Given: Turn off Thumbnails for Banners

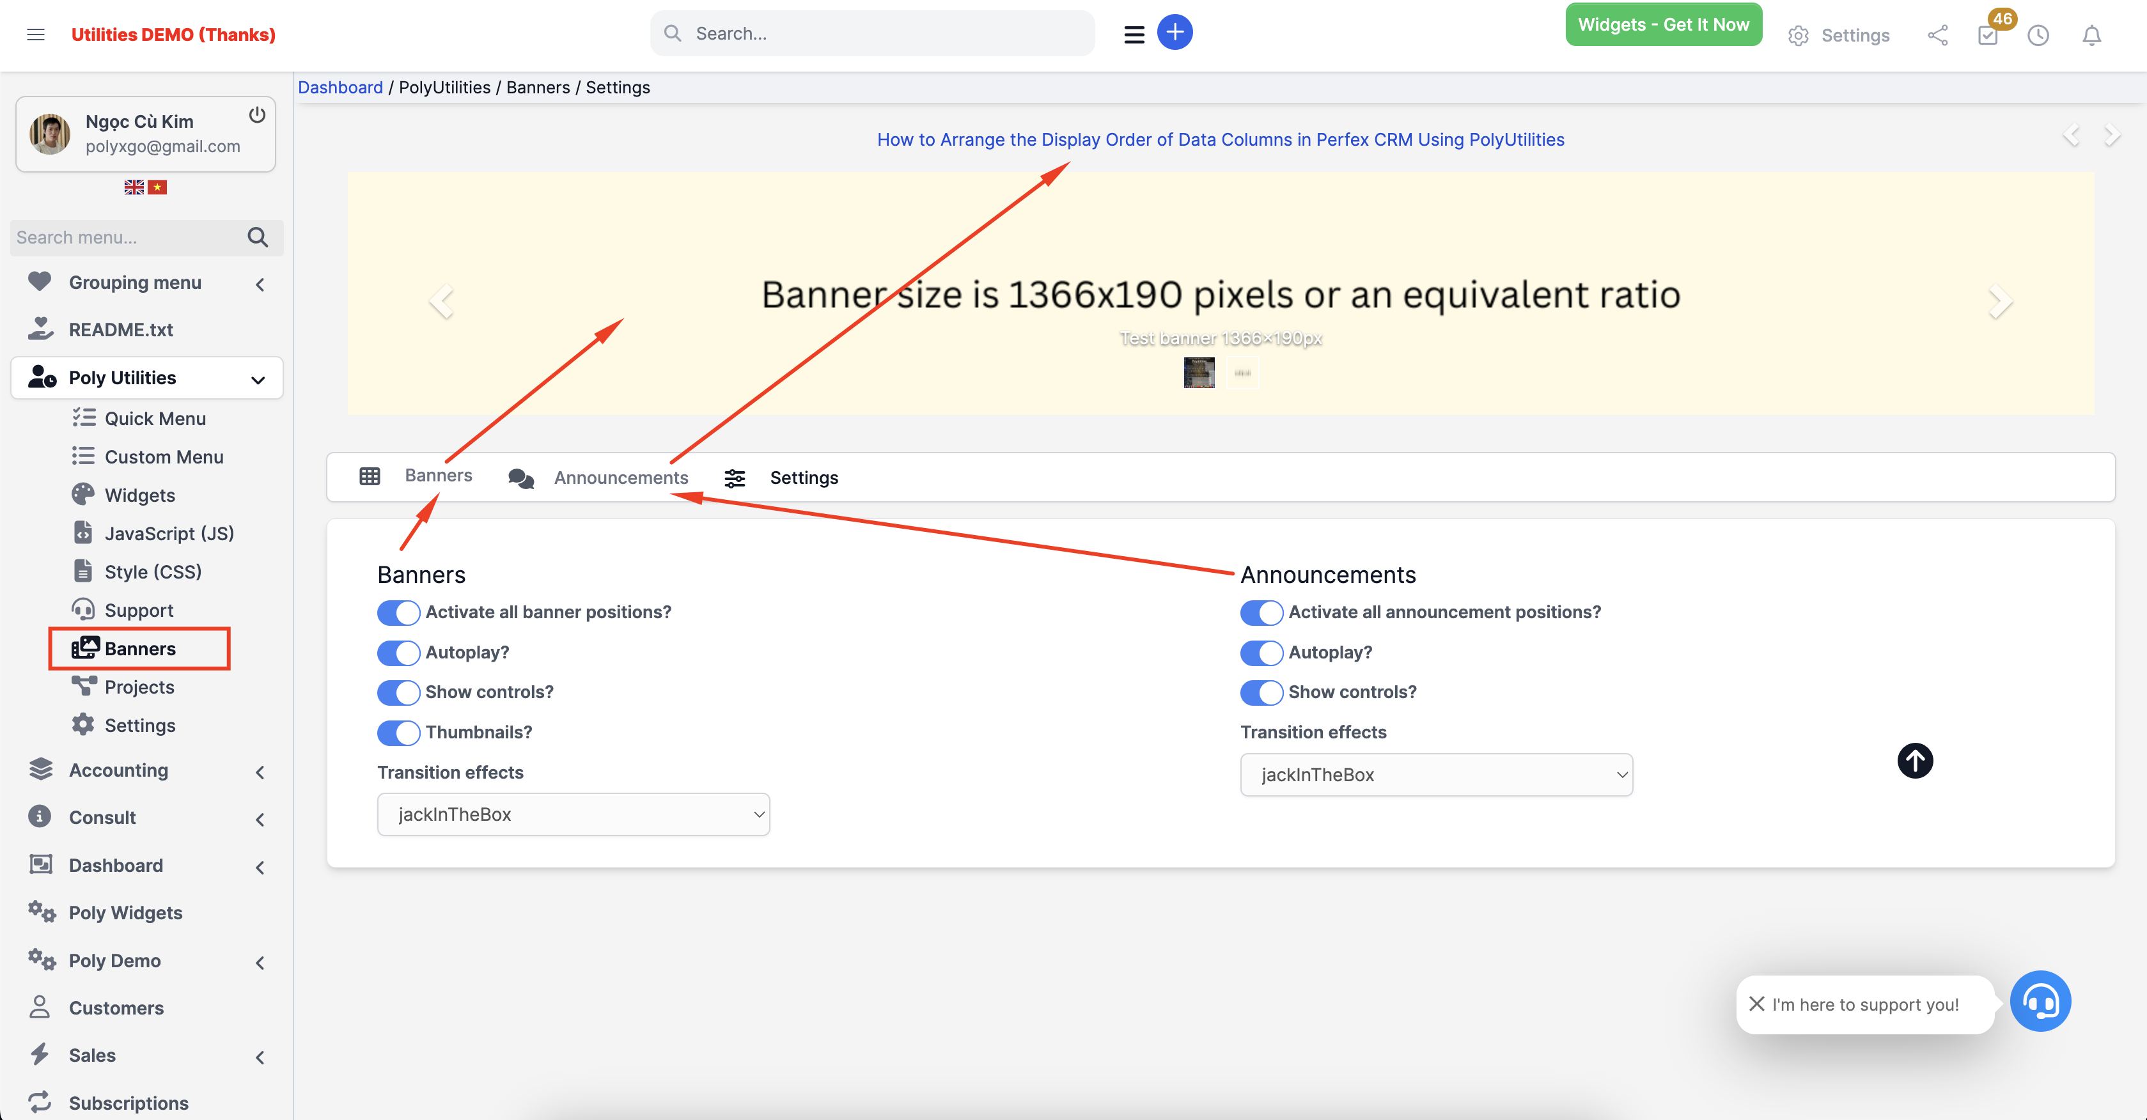Looking at the screenshot, I should tap(398, 733).
